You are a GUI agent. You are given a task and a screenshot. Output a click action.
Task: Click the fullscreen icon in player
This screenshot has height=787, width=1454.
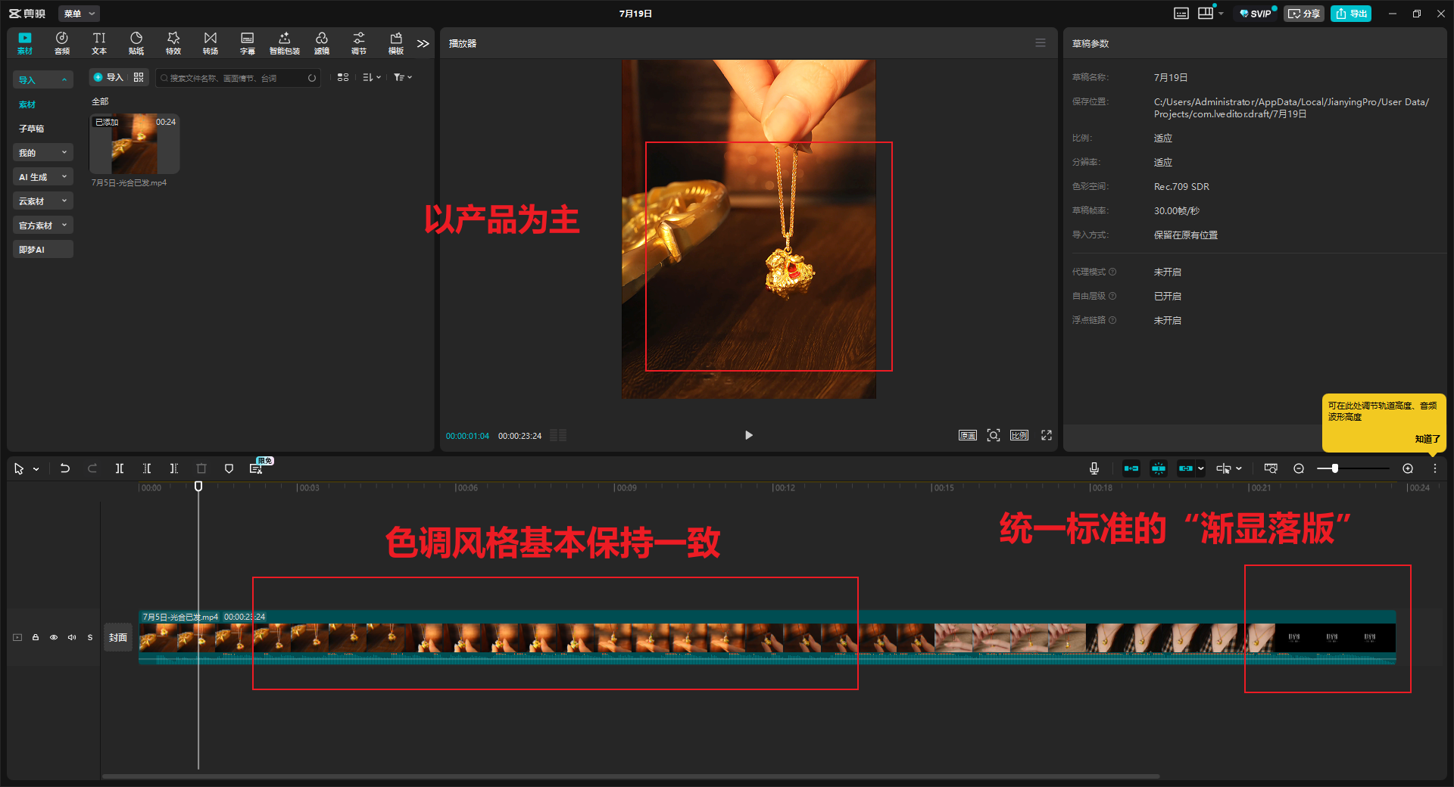tap(1047, 435)
